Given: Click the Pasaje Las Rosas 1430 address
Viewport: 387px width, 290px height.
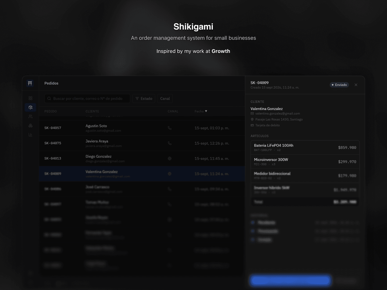Looking at the screenshot, I should [279, 119].
